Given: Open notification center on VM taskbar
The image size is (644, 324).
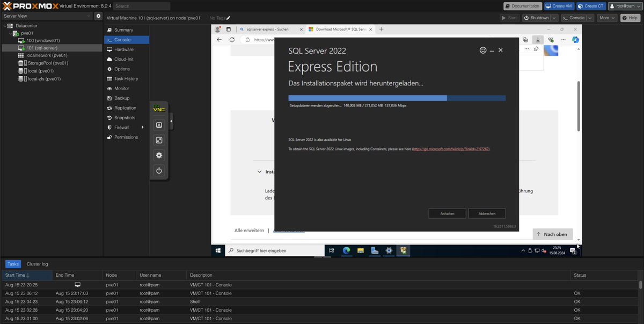Looking at the screenshot, I should click(x=573, y=250).
